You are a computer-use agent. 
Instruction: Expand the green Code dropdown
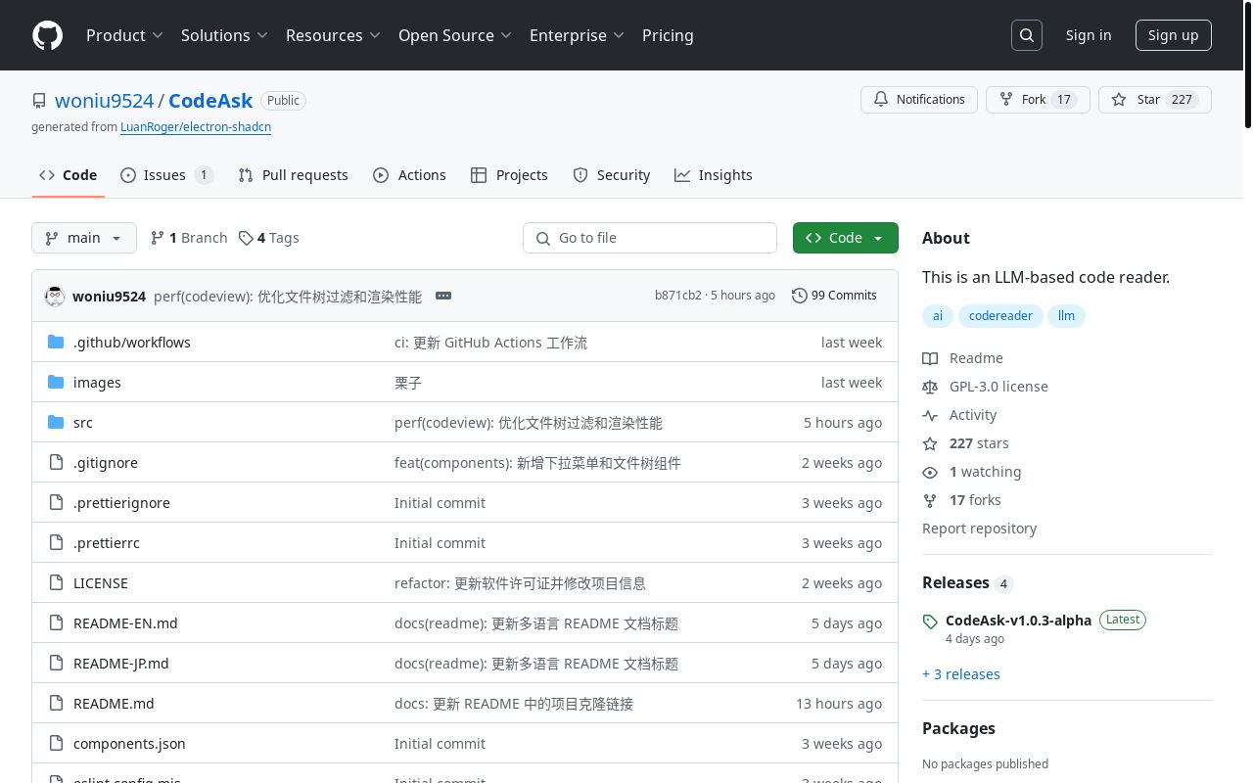pyautogui.click(x=845, y=238)
